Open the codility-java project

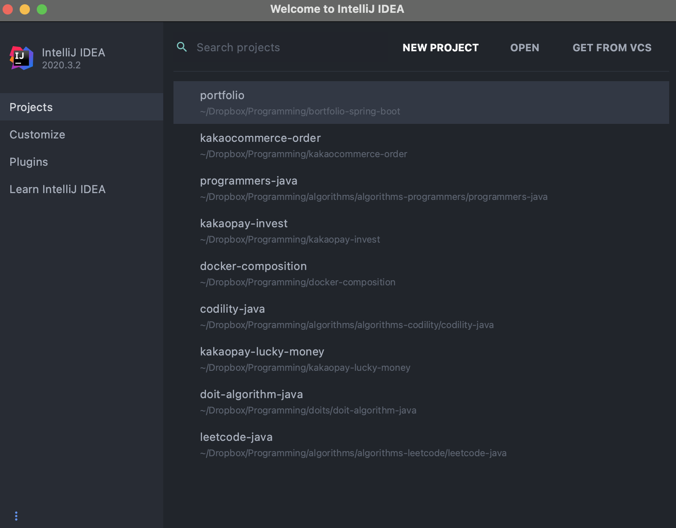pos(421,316)
